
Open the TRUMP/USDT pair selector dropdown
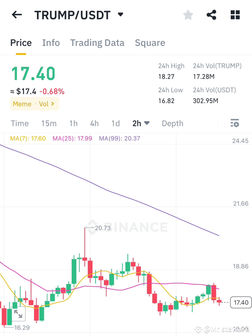(120, 15)
